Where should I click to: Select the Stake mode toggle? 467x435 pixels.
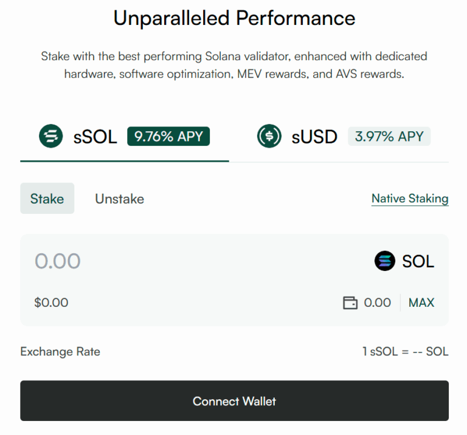pos(47,199)
